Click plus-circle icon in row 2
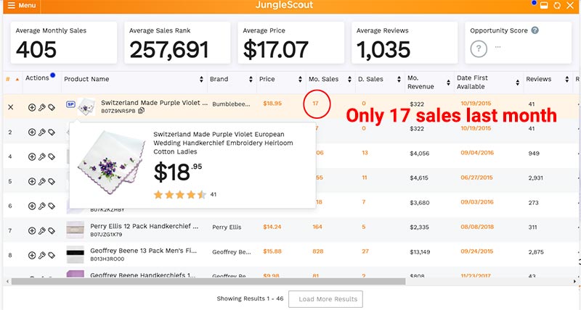This screenshot has width=581, height=310. tap(32, 132)
